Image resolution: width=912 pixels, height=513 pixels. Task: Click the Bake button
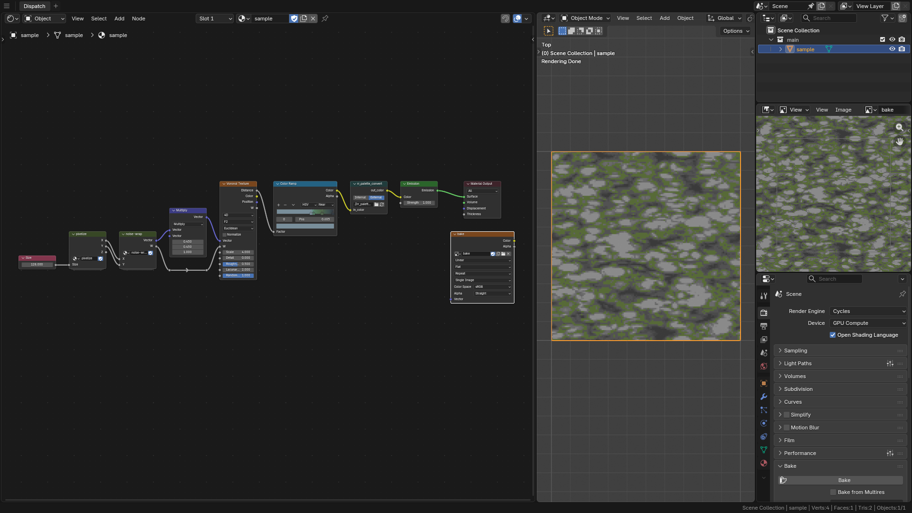coord(840,480)
